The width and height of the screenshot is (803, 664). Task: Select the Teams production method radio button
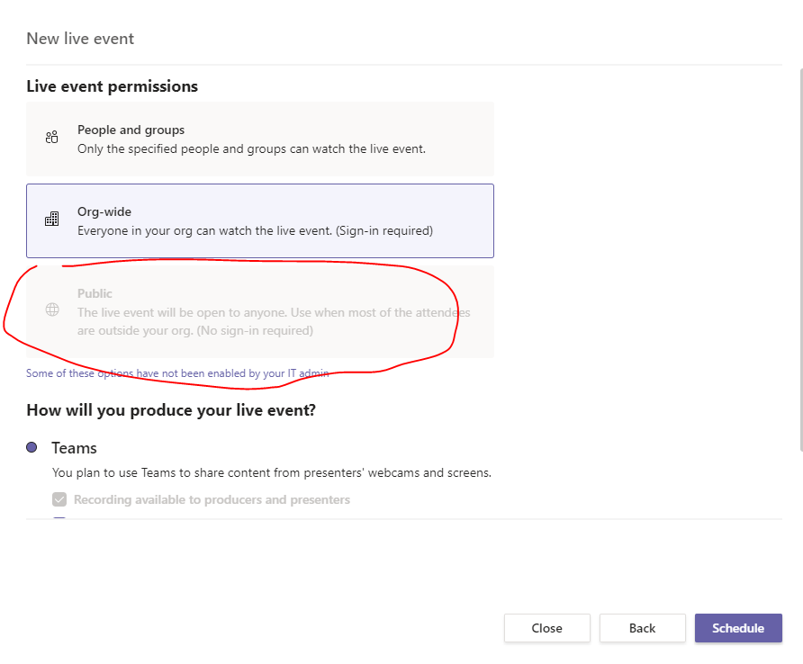click(x=32, y=447)
